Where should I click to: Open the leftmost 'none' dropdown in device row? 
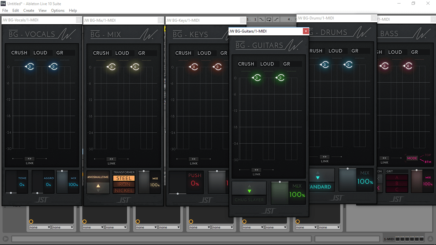pos(40,227)
